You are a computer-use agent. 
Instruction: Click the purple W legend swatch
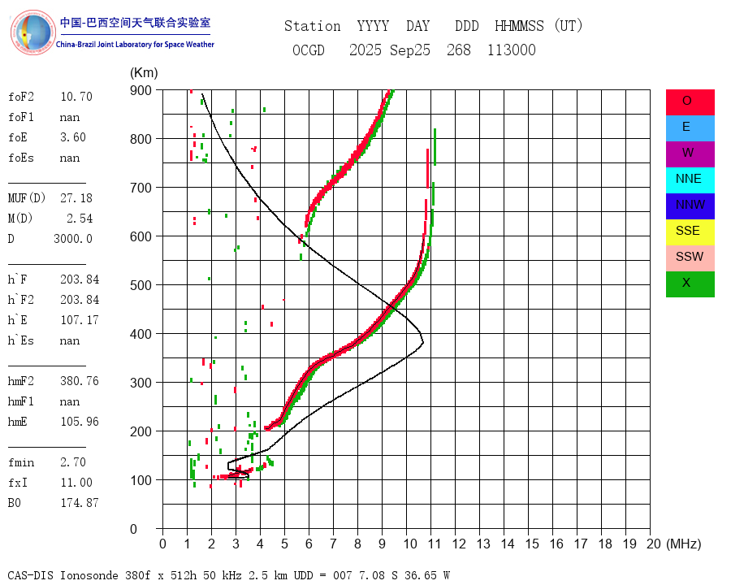[690, 154]
